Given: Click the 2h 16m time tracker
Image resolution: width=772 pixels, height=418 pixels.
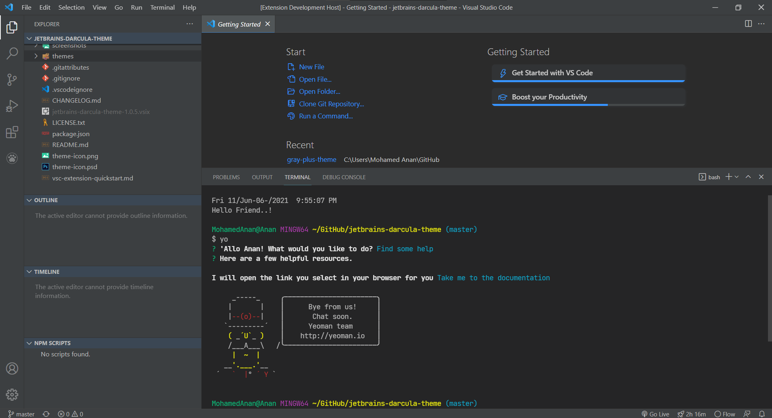Looking at the screenshot, I should pos(691,414).
